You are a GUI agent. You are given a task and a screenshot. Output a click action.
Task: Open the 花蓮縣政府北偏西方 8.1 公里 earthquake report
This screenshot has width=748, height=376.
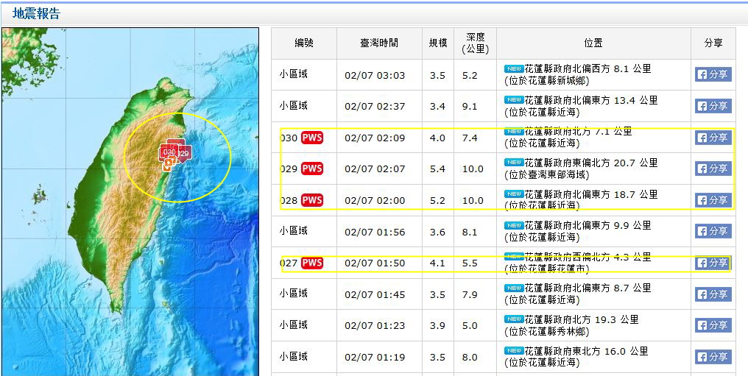[x=588, y=68]
